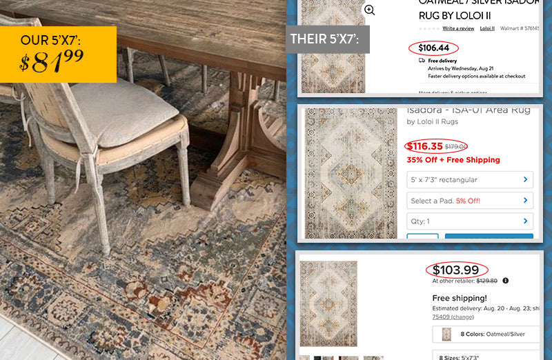Click the info icon beside $129.80
The height and width of the screenshot is (360, 552).
506,281
